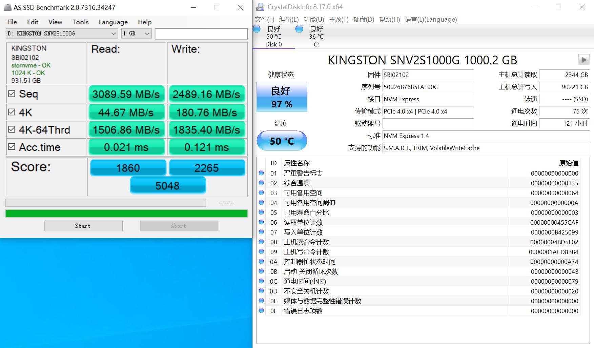594x348 pixels.
Task: Select the Disk 0 health status icon
Action: click(257, 29)
